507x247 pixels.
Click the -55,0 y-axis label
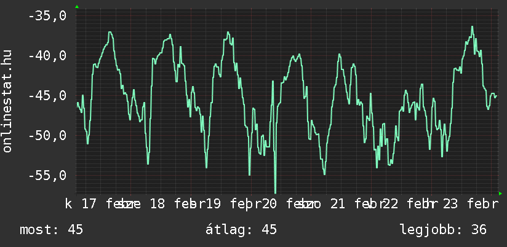[x=47, y=176]
